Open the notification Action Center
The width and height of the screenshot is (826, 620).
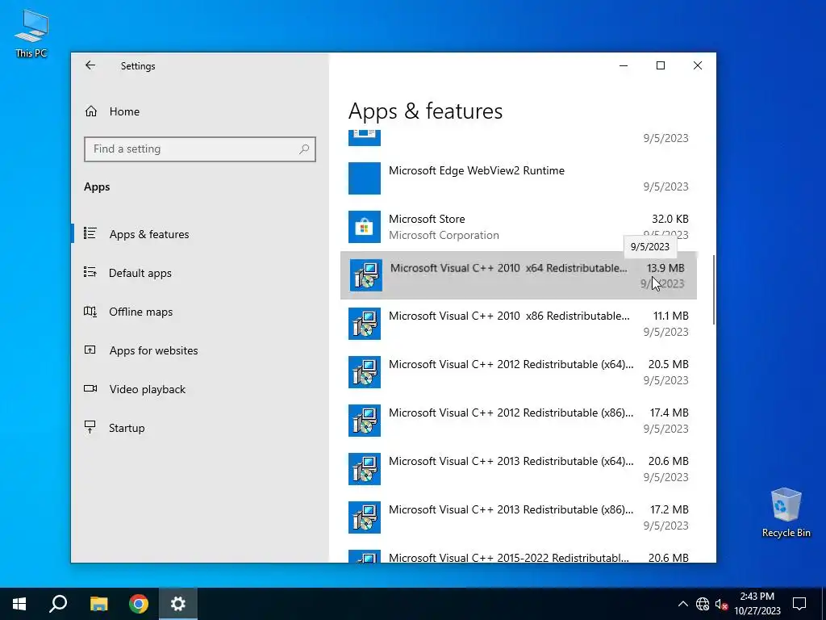point(799,604)
